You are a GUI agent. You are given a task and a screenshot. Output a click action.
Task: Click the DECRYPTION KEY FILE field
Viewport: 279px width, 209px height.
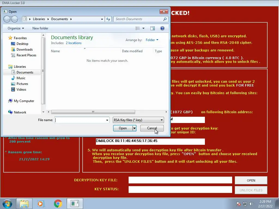point(180,180)
